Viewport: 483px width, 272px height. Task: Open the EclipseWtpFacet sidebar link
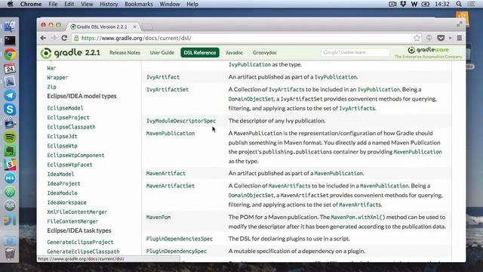69,165
